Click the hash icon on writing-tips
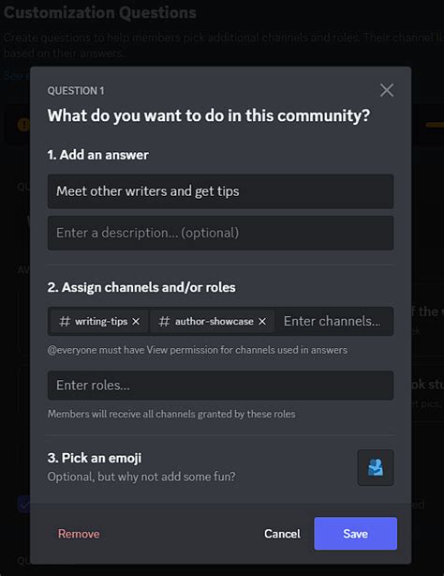Viewport: 444px width, 576px height. pos(65,322)
